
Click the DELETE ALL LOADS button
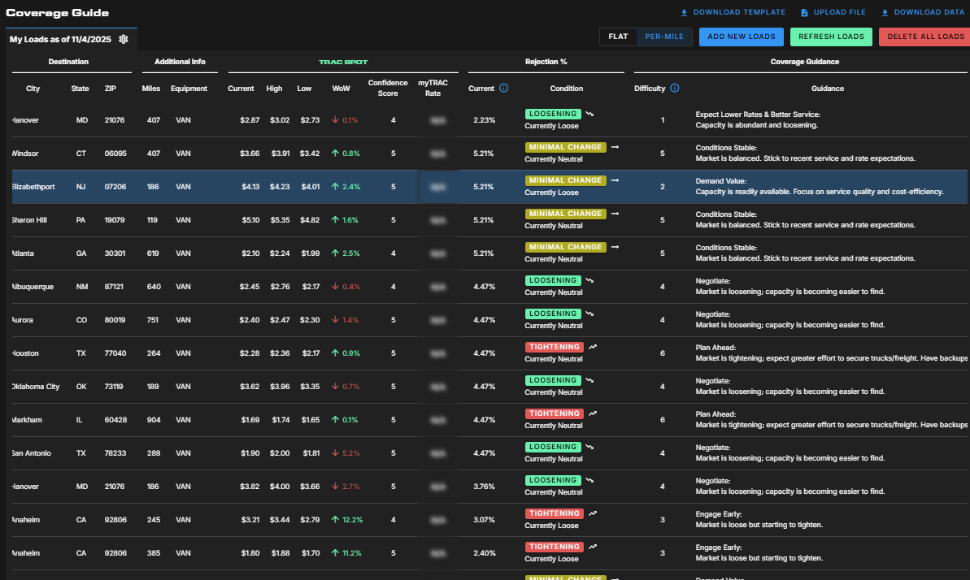tap(926, 37)
